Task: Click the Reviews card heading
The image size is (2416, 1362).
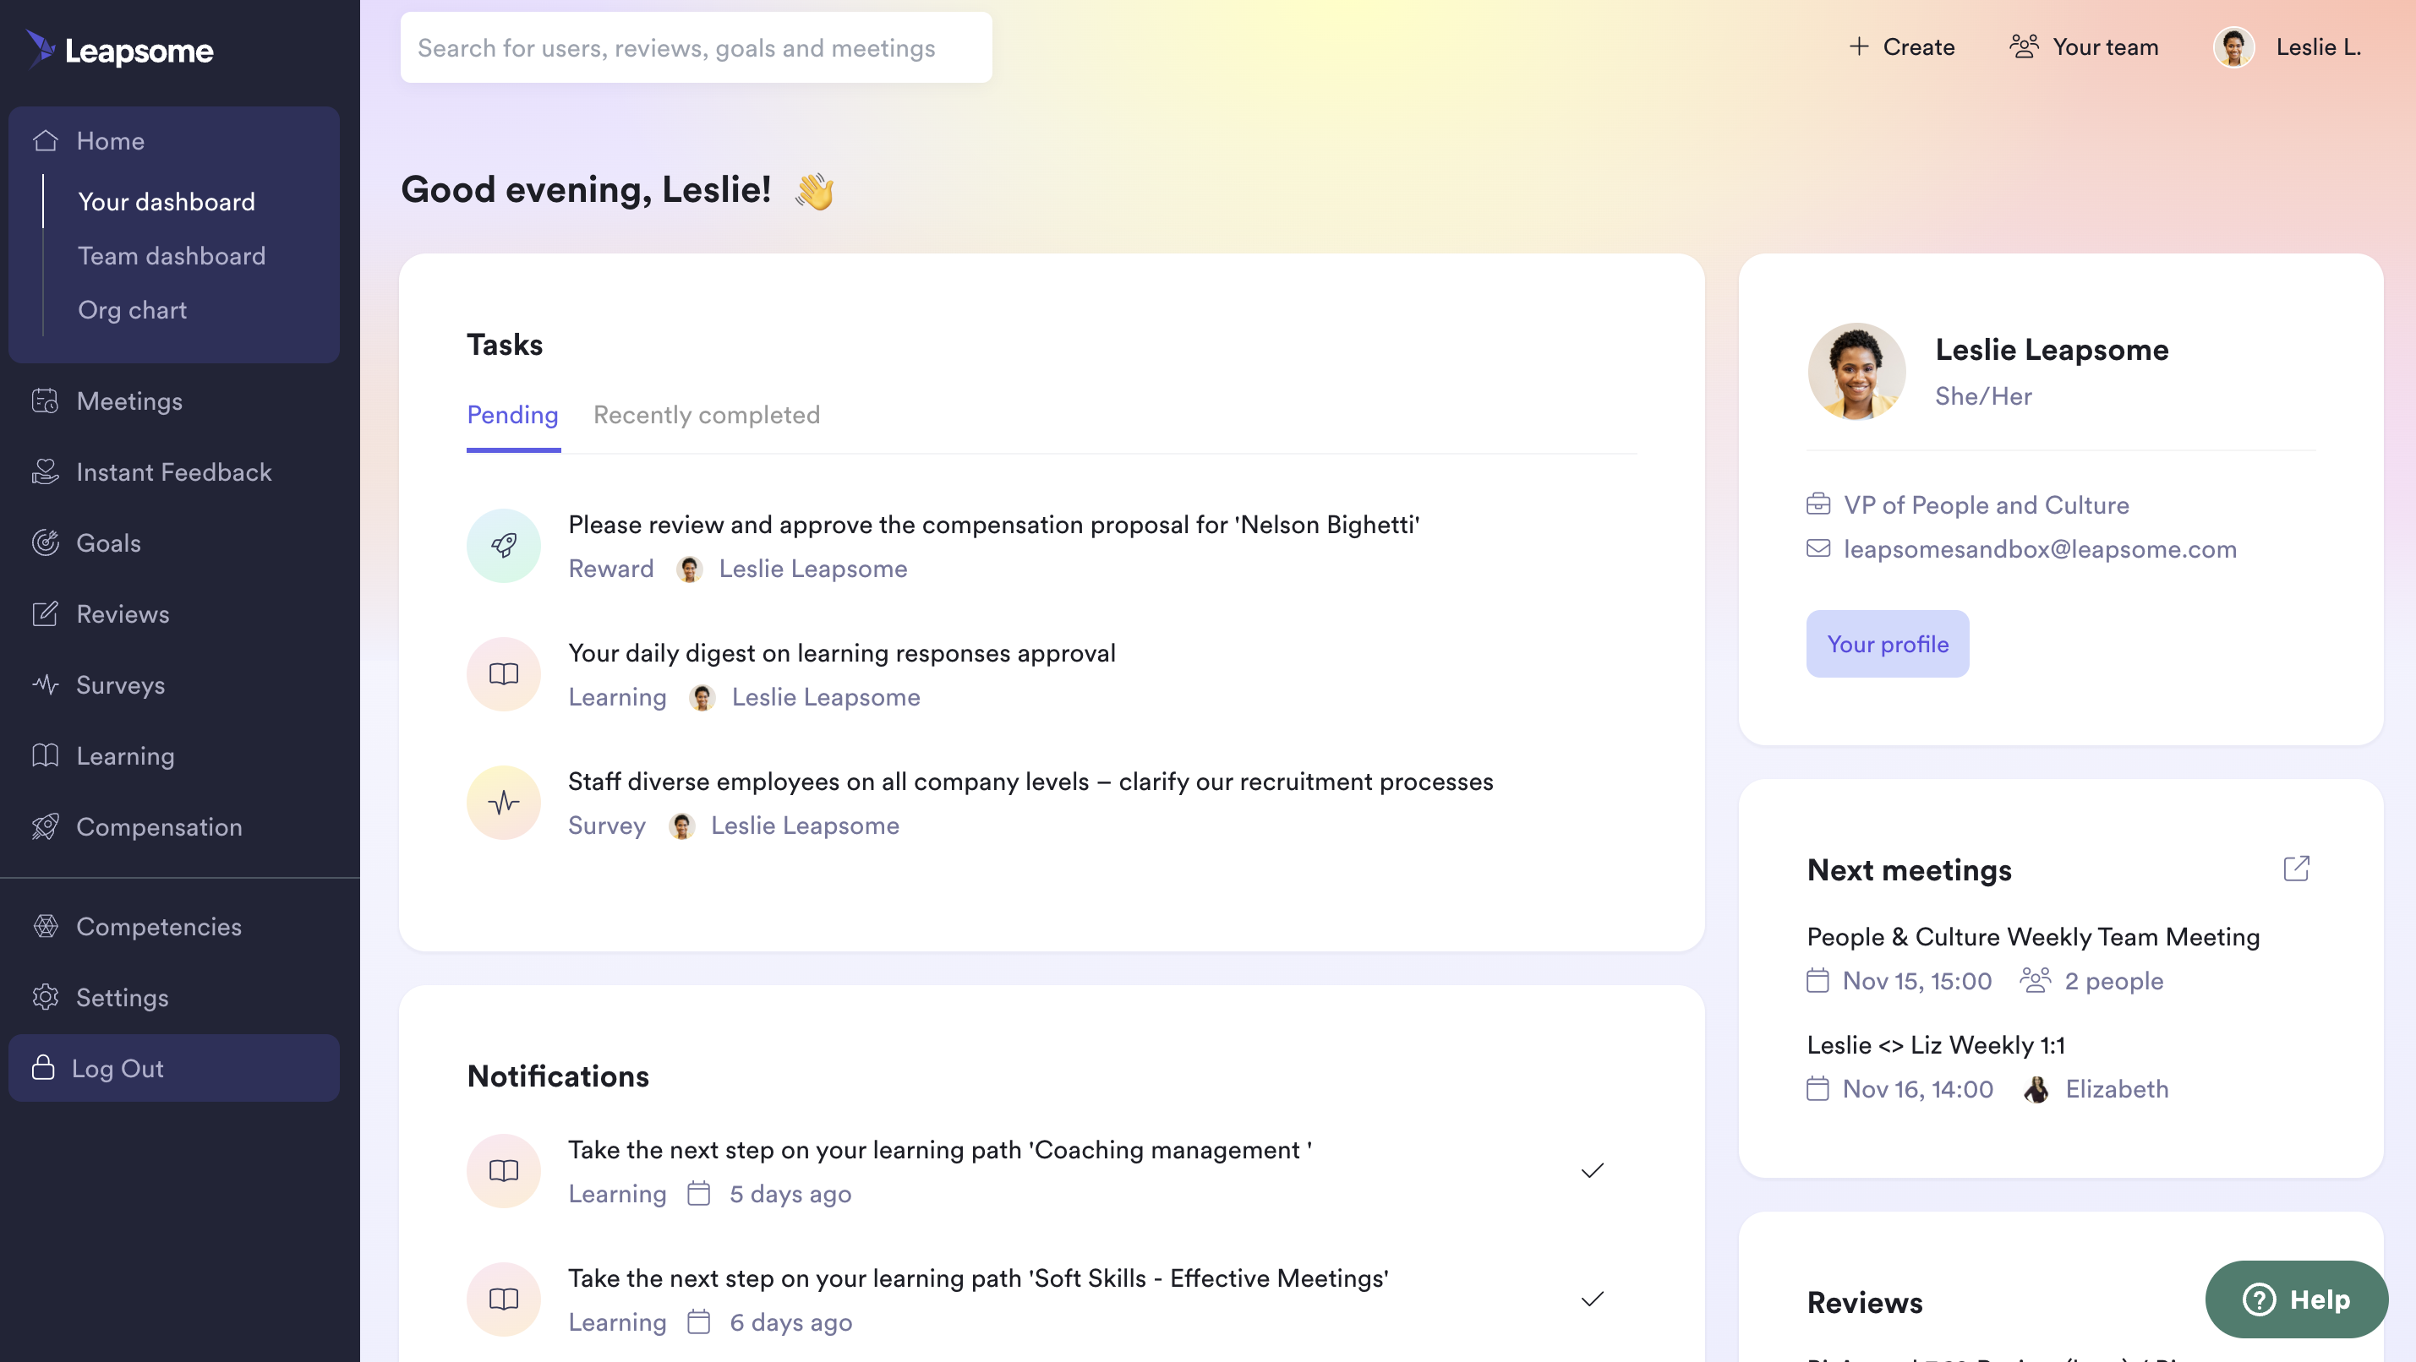Action: (x=1865, y=1302)
